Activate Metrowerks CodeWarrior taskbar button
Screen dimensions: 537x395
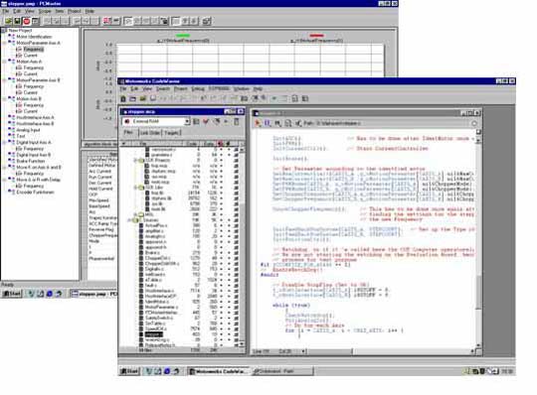click(219, 371)
